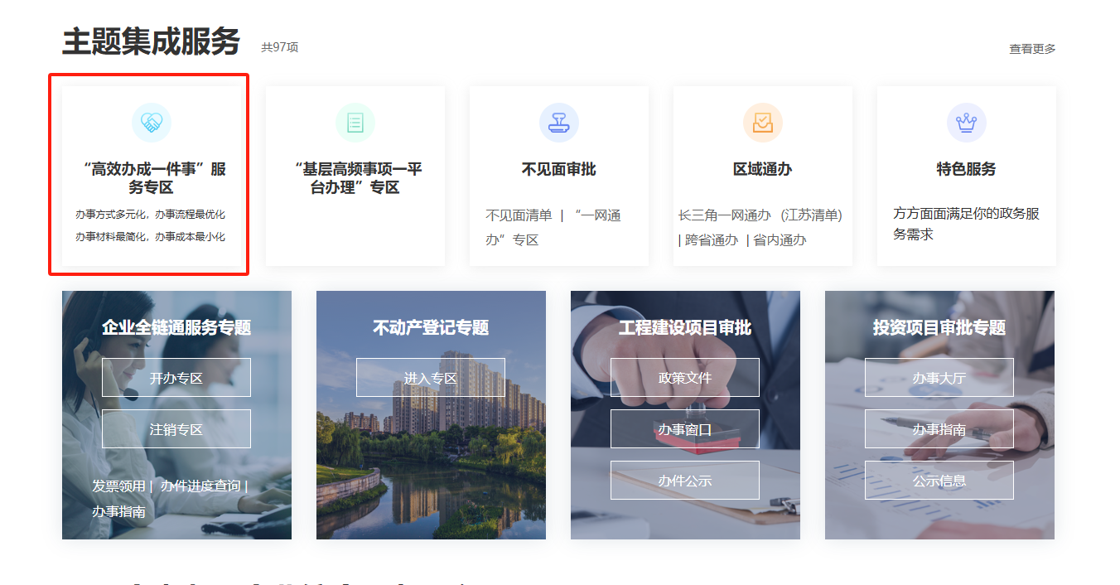1120x585 pixels.
Task: Click the 进入专区 button
Action: [x=431, y=378]
